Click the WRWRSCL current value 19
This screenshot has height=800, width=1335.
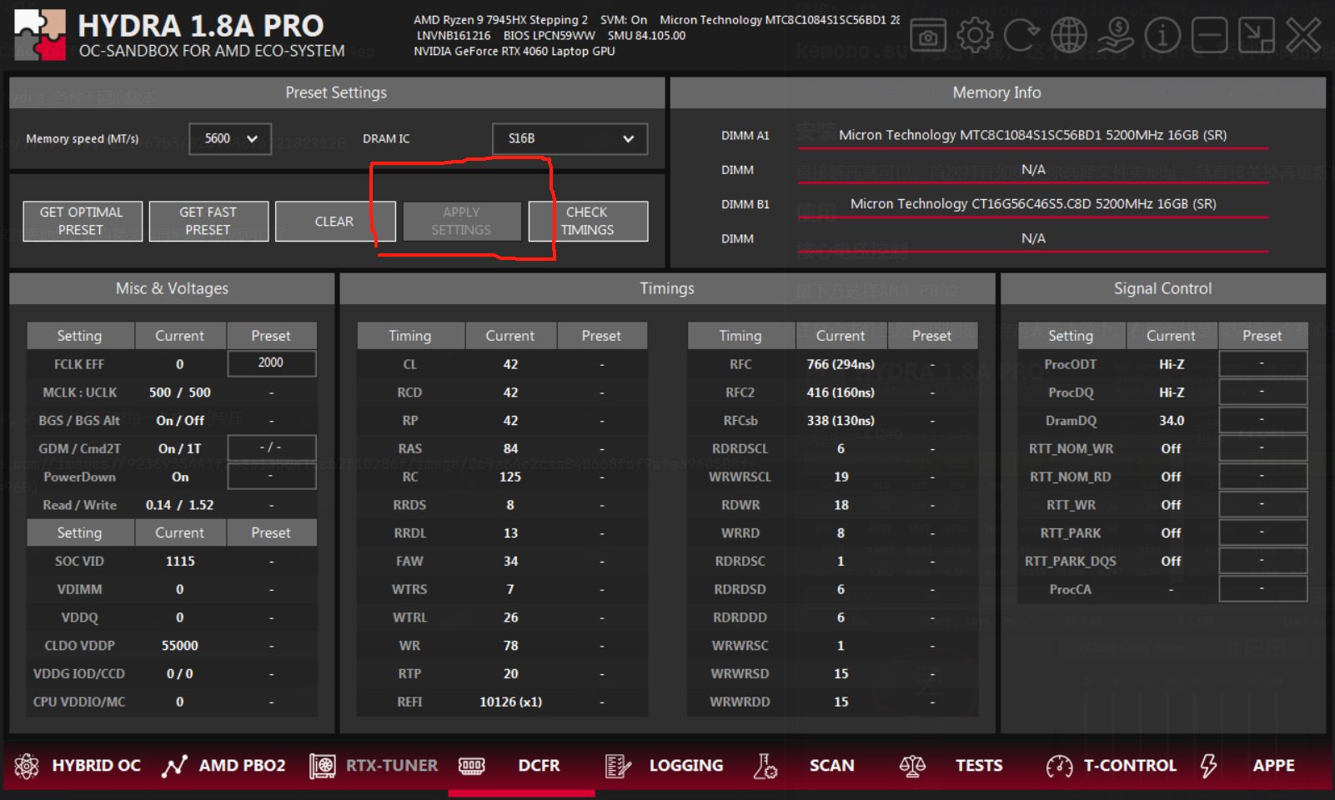pyautogui.click(x=841, y=477)
